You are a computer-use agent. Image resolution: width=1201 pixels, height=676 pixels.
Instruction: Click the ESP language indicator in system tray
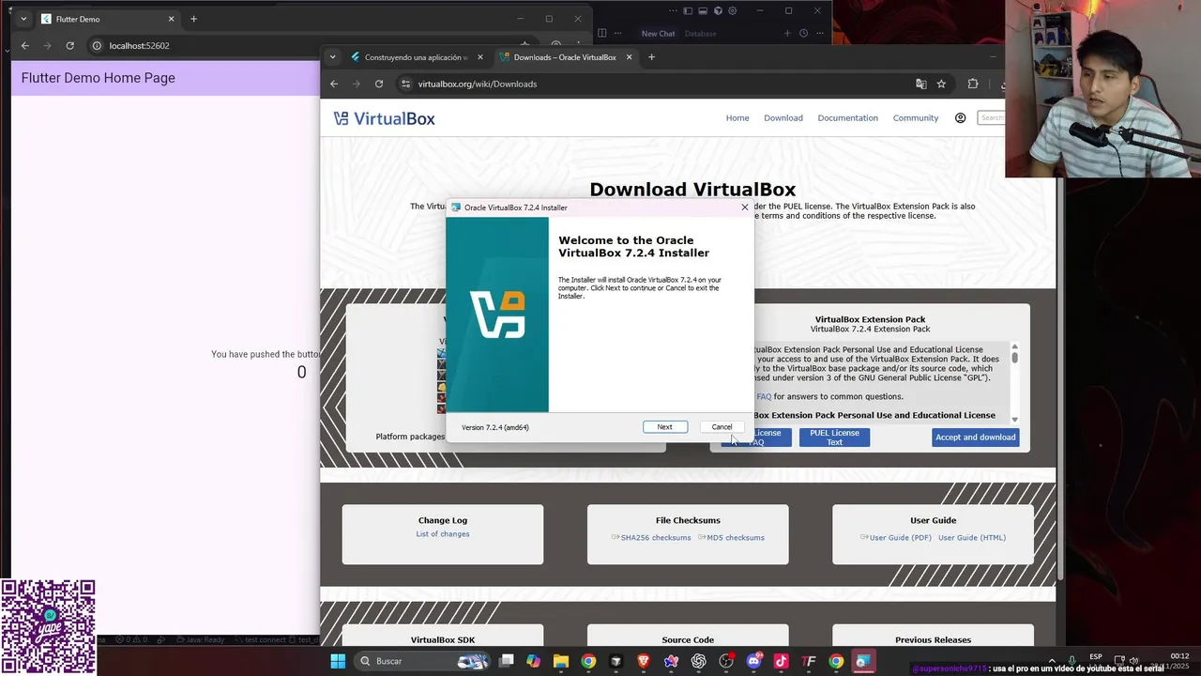point(1096,657)
